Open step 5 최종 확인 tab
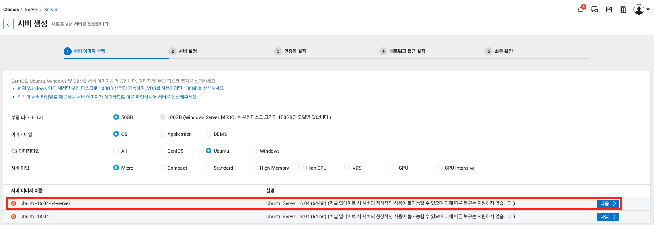Screen dimensions: 654x225 coord(499,51)
